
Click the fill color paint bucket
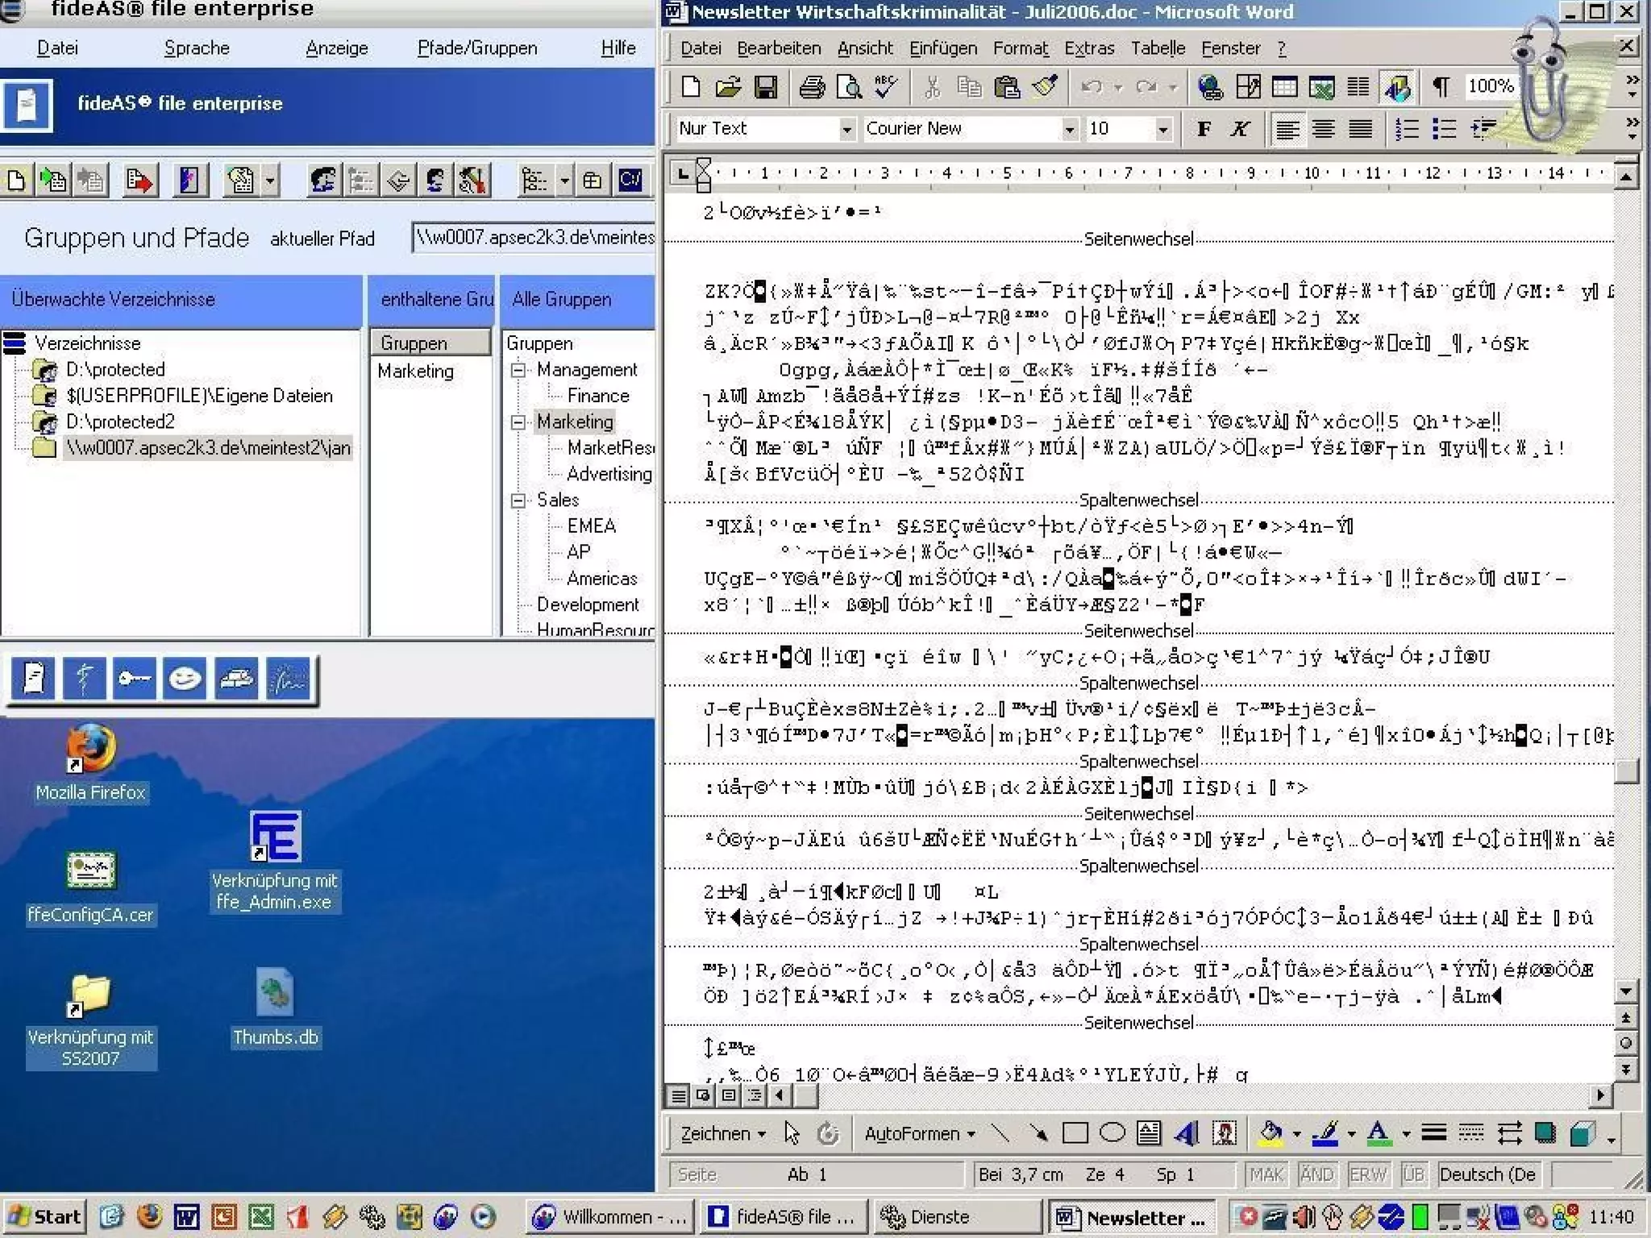(x=1271, y=1134)
